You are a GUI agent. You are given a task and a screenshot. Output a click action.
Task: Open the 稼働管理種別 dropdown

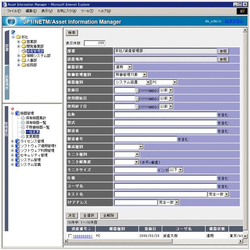[x=145, y=74]
